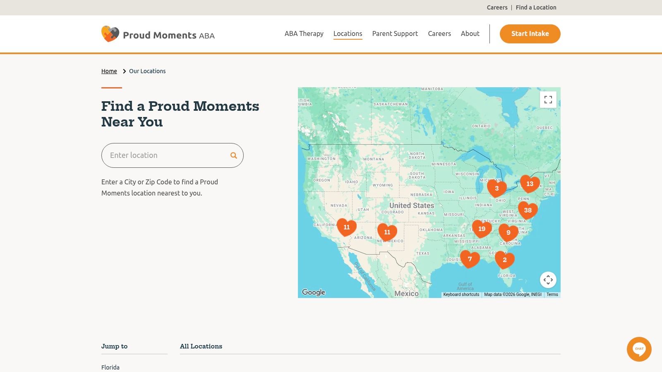Viewport: 662px width, 372px height.
Task: Click the Start Intake button
Action: 530,34
